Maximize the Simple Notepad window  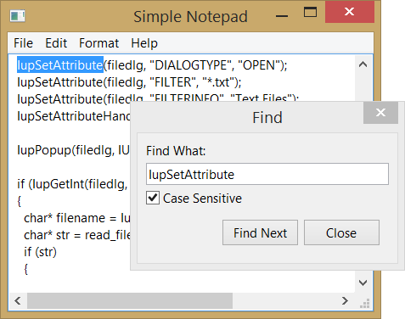pyautogui.click(x=310, y=12)
